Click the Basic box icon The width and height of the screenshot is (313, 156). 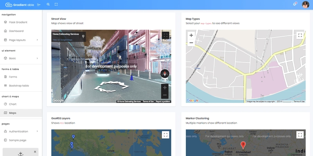pyautogui.click(x=5, y=58)
